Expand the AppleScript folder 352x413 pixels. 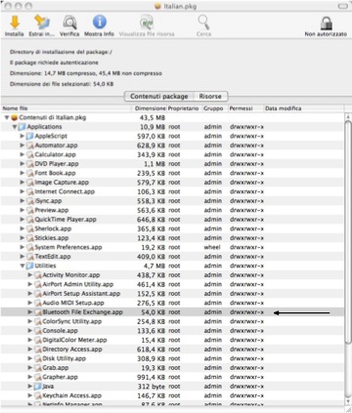click(x=22, y=136)
